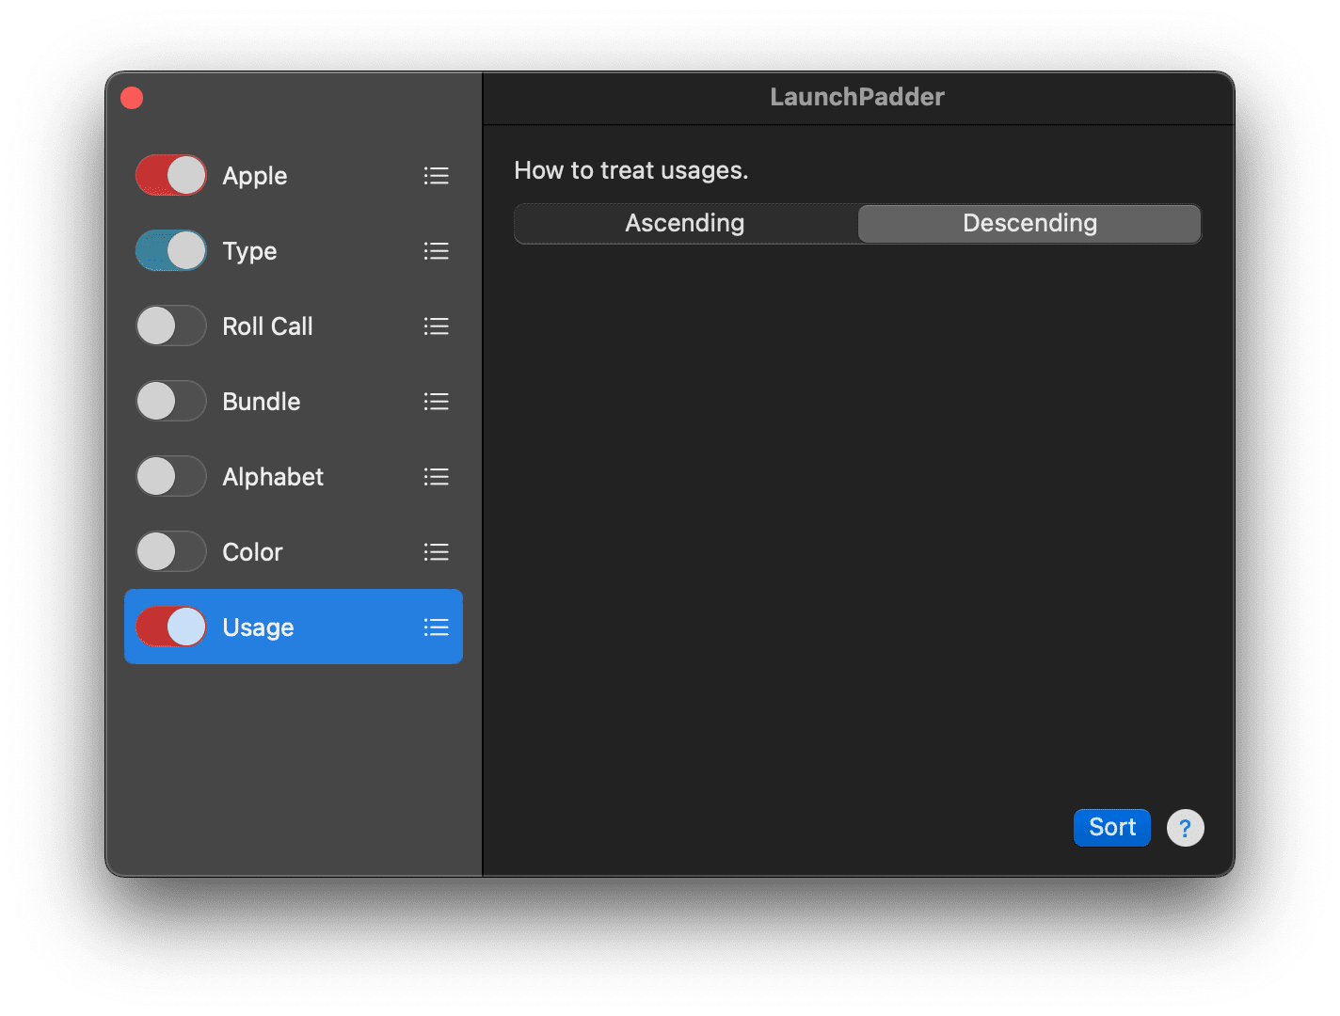The width and height of the screenshot is (1340, 1016).
Task: Click the list reorder icon for Roll Call
Action: point(436,326)
